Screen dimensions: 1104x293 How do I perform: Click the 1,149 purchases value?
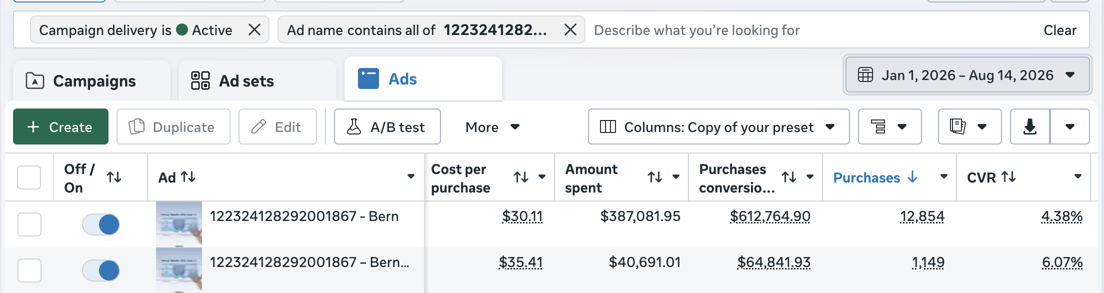928,262
